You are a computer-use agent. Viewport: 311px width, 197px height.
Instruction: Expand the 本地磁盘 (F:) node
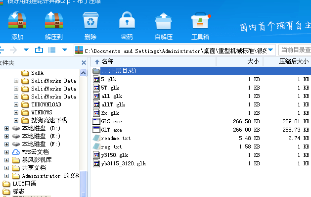coord(7,144)
